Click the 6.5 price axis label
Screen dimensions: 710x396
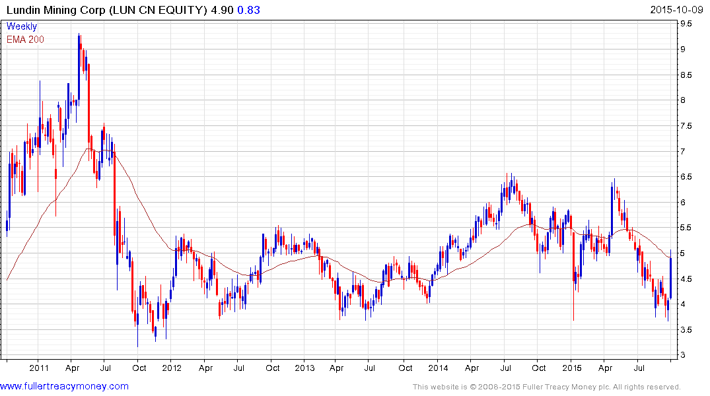686,177
